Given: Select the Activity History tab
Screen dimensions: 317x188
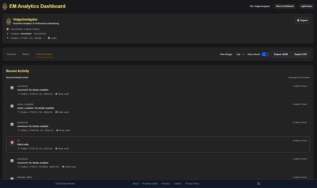Looking at the screenshot, I should click(x=44, y=54).
